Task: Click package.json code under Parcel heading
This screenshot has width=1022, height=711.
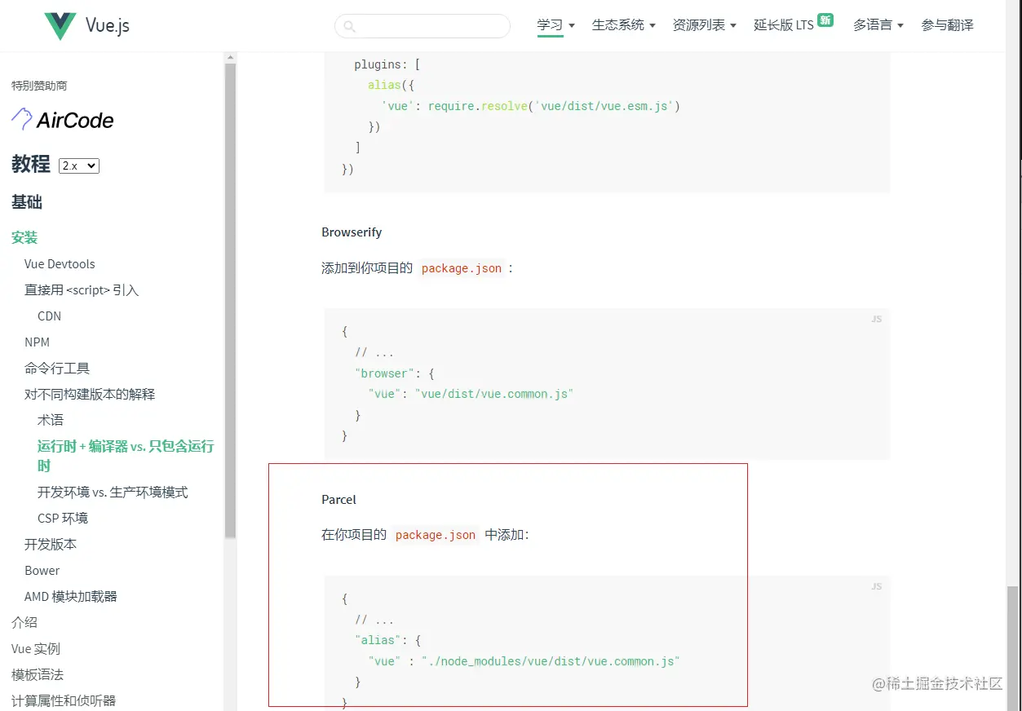Action: coord(436,535)
